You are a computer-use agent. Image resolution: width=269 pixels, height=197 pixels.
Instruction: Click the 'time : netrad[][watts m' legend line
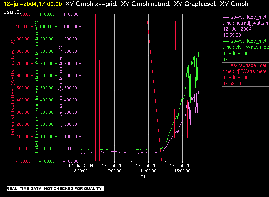pyautogui.click(x=246, y=23)
